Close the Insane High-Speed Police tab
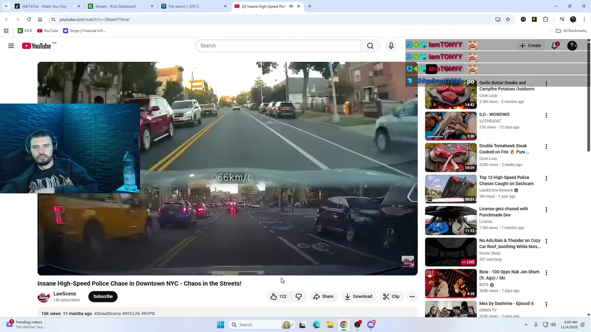Image resolution: width=591 pixels, height=332 pixels. (x=299, y=6)
